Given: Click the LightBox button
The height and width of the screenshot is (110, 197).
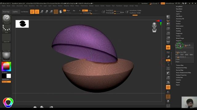Looking at the screenshot, I should click(15, 12).
